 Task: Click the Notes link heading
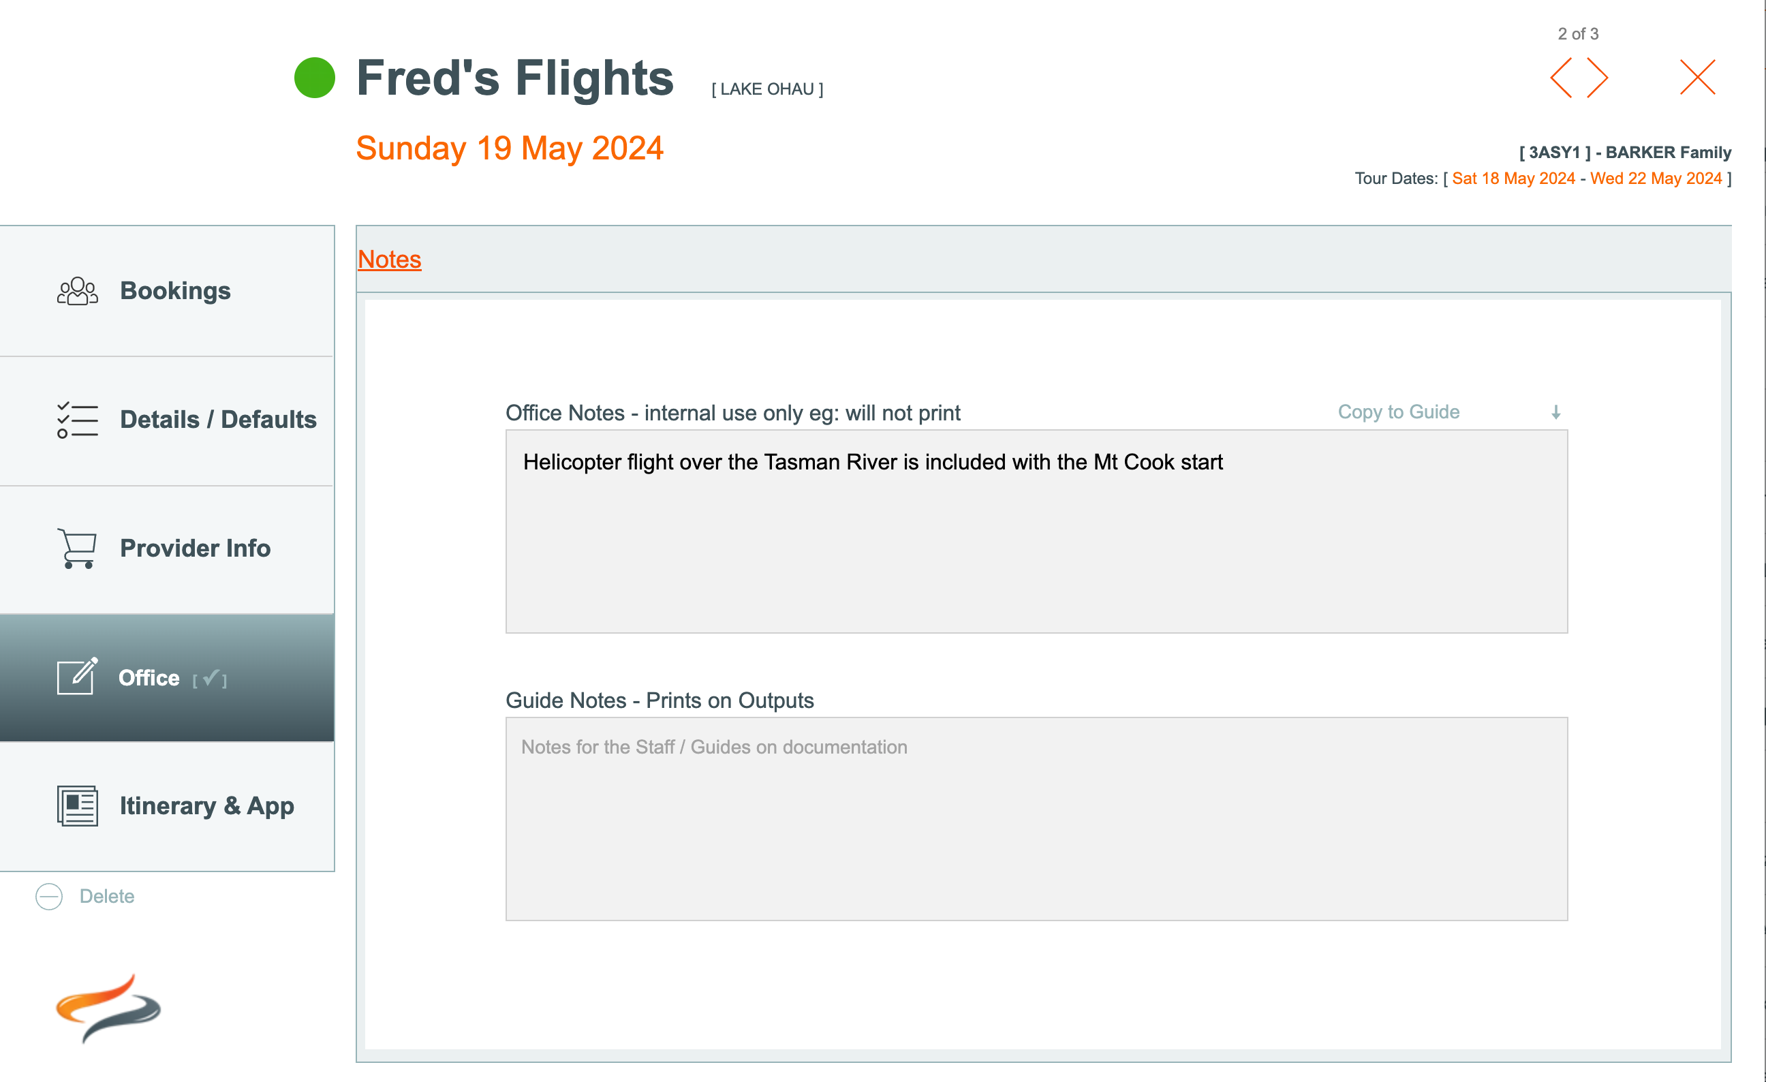[389, 260]
